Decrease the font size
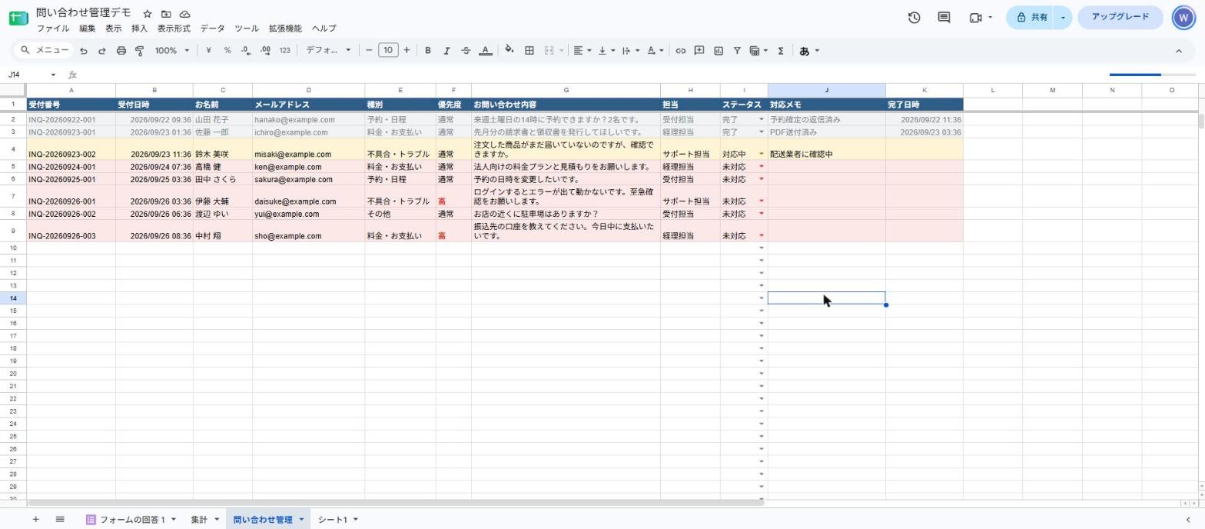The width and height of the screenshot is (1205, 529). coord(370,51)
